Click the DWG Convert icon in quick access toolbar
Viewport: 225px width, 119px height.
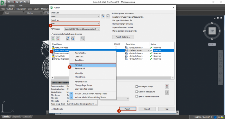pos(13,2)
